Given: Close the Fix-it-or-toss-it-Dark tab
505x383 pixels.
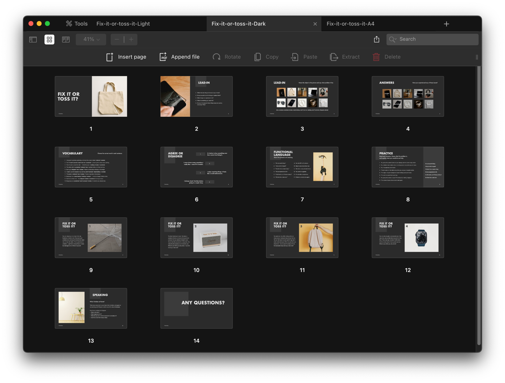Looking at the screenshot, I should [x=315, y=24].
